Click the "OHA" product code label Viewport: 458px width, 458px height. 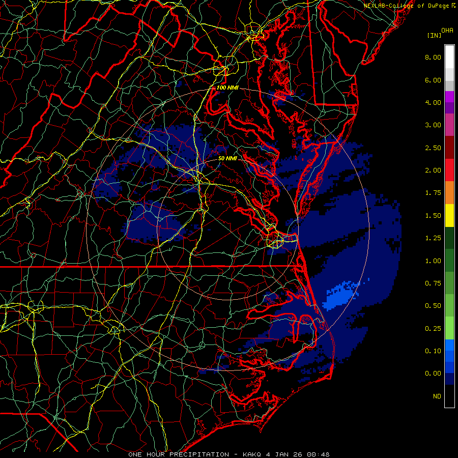447,30
